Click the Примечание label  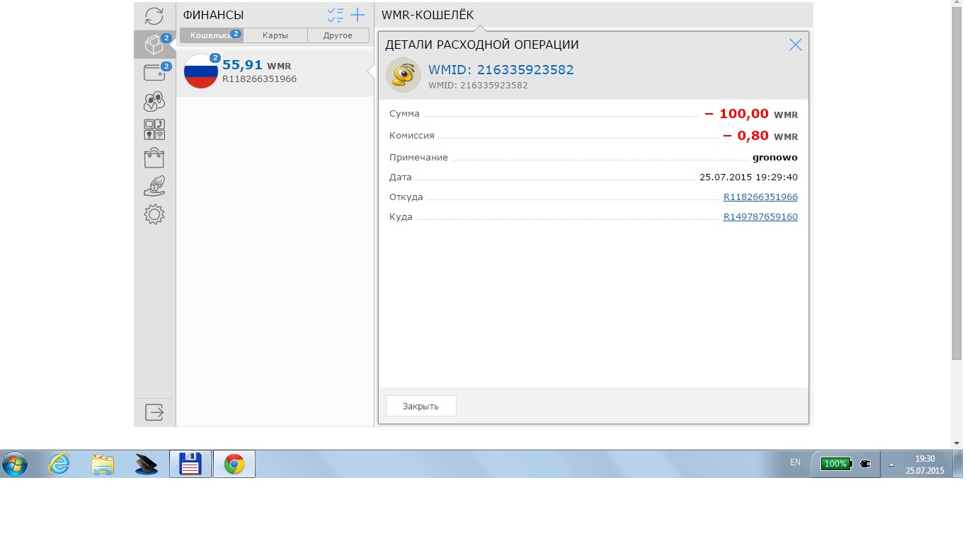click(418, 158)
